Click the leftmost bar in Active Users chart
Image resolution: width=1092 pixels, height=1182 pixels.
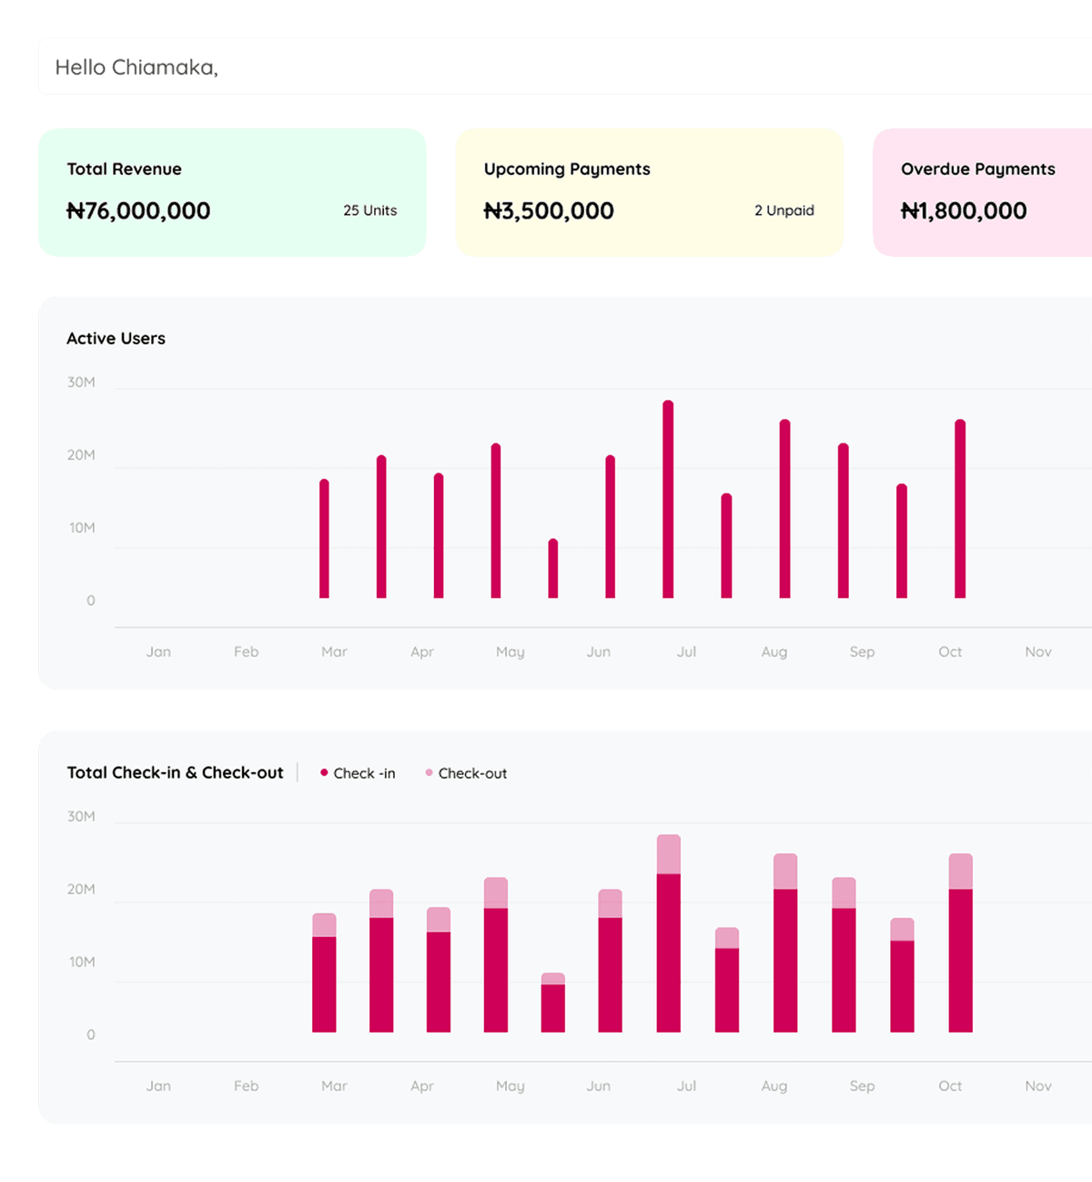[x=324, y=539]
